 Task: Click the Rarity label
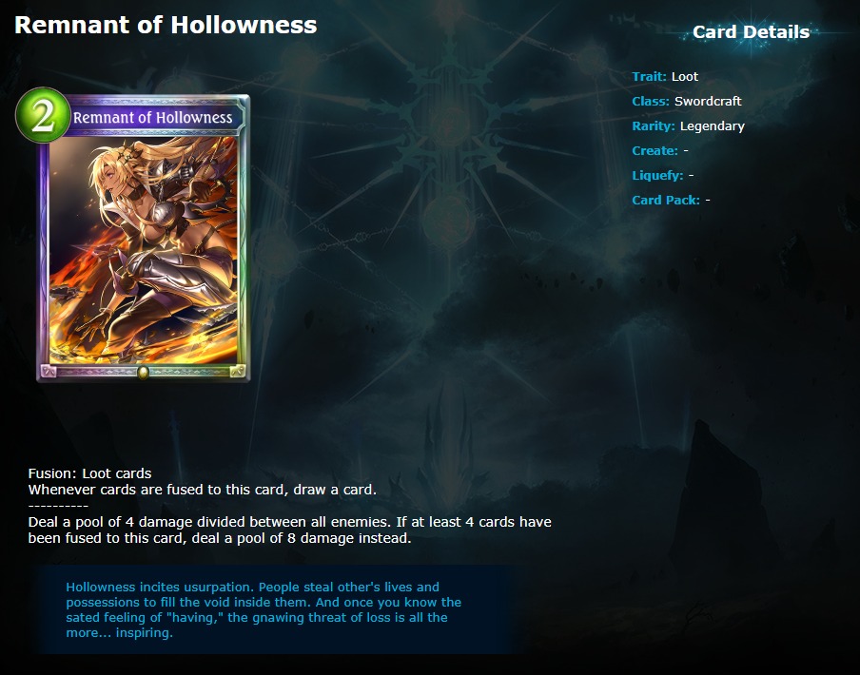coord(654,126)
